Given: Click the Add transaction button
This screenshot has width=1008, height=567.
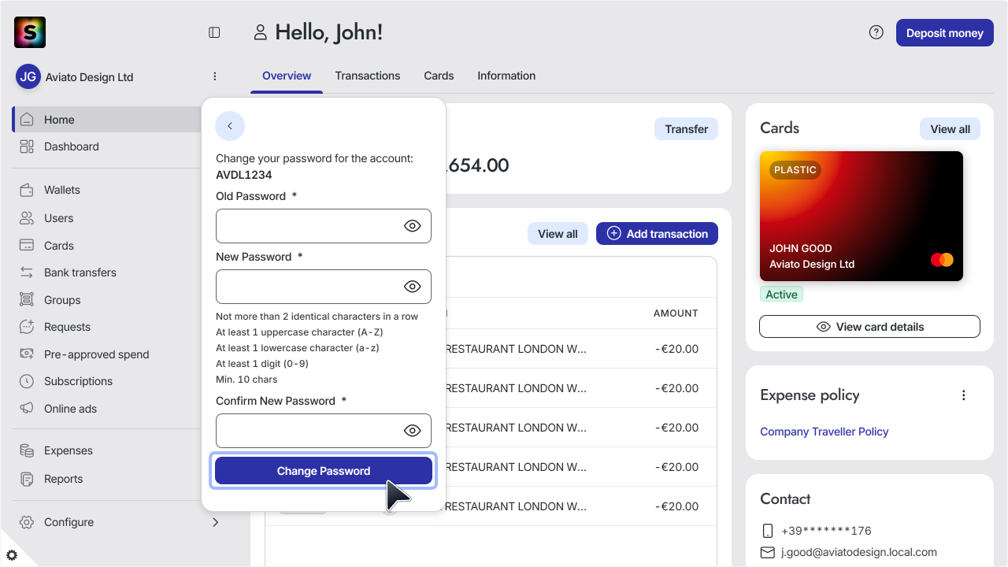Looking at the screenshot, I should (657, 234).
